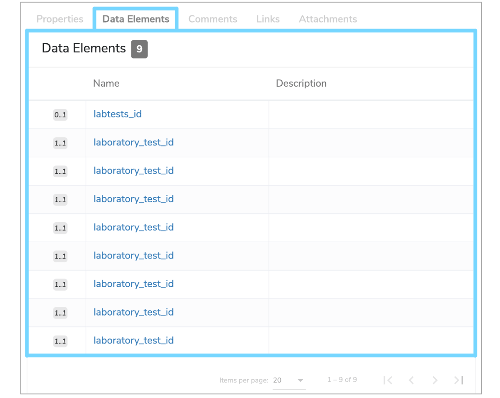Screen dimensions: 500x398
Task: Go to the previous page arrow
Action: (411, 380)
